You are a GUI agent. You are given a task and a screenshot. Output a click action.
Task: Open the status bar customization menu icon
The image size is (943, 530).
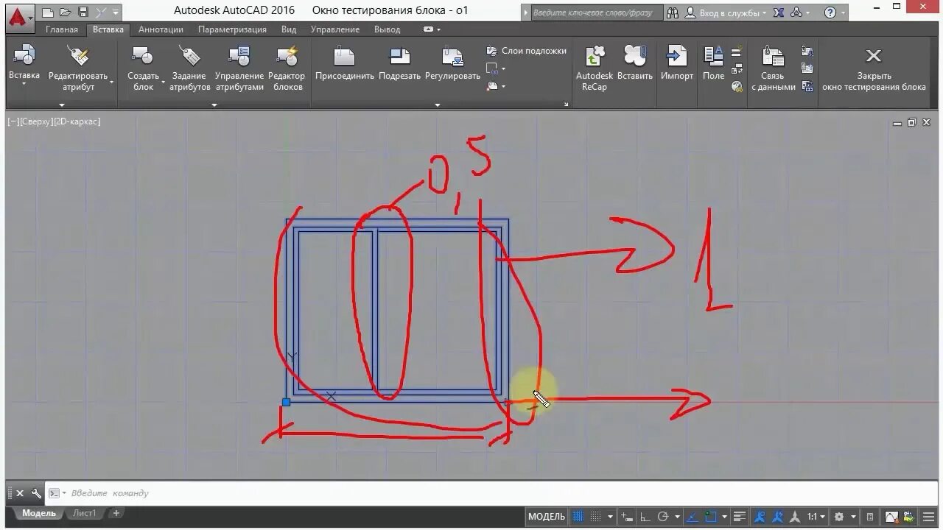pos(928,517)
